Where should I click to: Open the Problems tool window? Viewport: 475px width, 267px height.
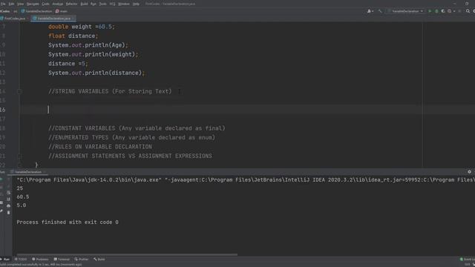[40, 260]
